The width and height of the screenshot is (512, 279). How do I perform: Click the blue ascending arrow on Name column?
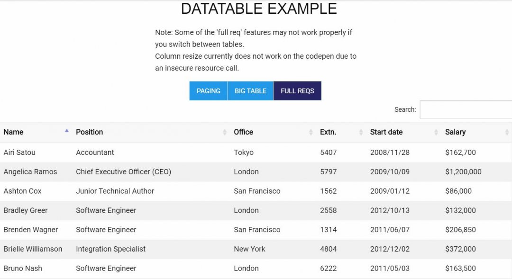[66, 132]
